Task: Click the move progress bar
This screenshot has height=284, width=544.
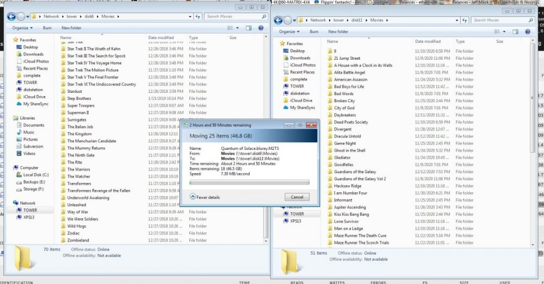Action: [250, 182]
